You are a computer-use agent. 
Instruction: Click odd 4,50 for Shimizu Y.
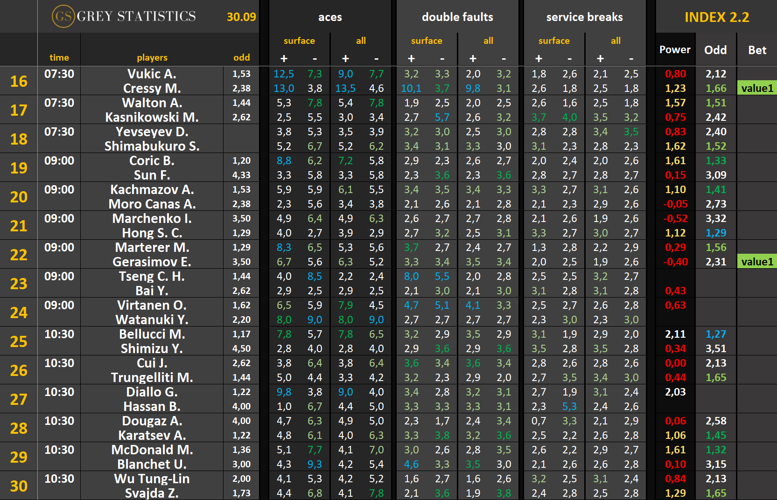[x=241, y=348]
